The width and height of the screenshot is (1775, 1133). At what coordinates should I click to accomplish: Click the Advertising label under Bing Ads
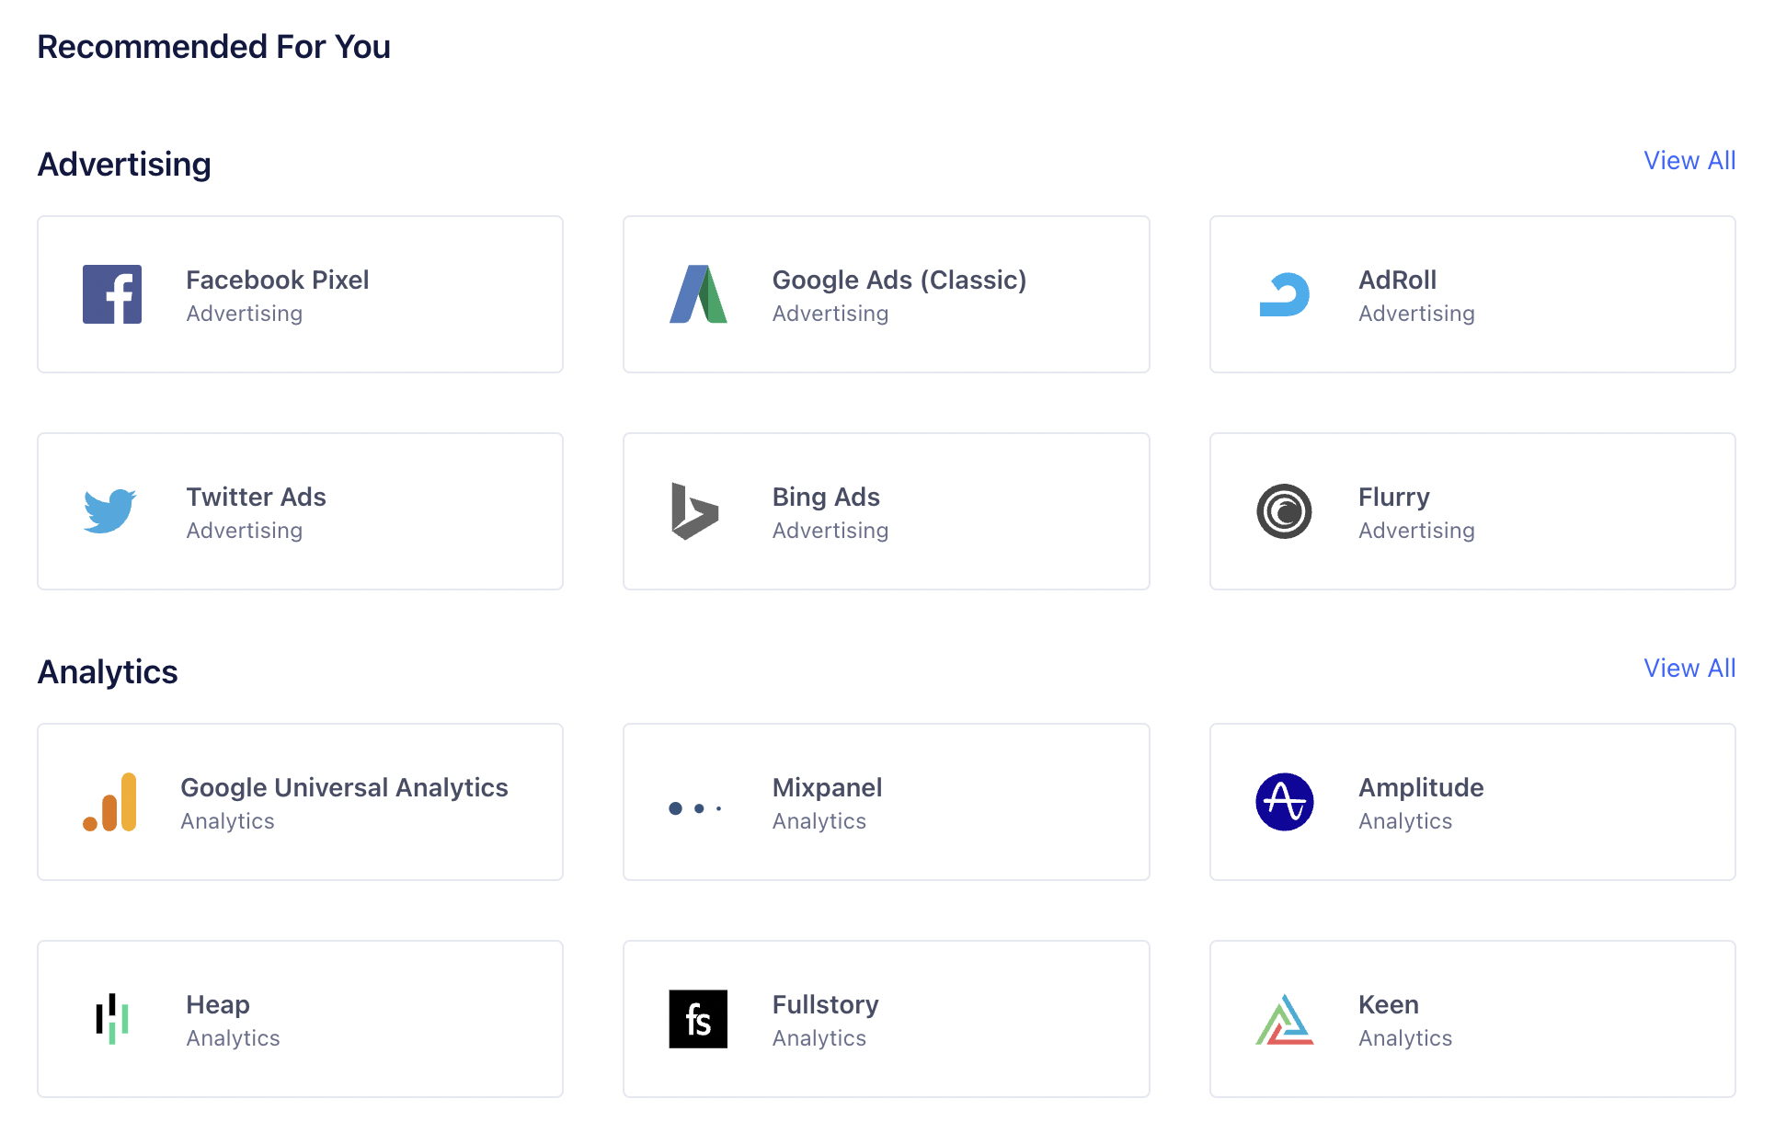tap(830, 531)
